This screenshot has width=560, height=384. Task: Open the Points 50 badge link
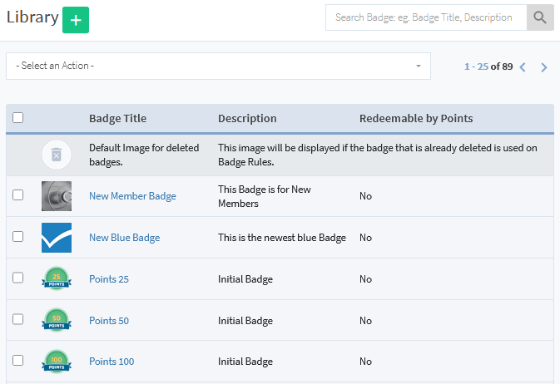coord(109,321)
